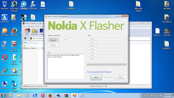
Task: Click the taskbar volume speaker icon
Action: tap(161, 96)
